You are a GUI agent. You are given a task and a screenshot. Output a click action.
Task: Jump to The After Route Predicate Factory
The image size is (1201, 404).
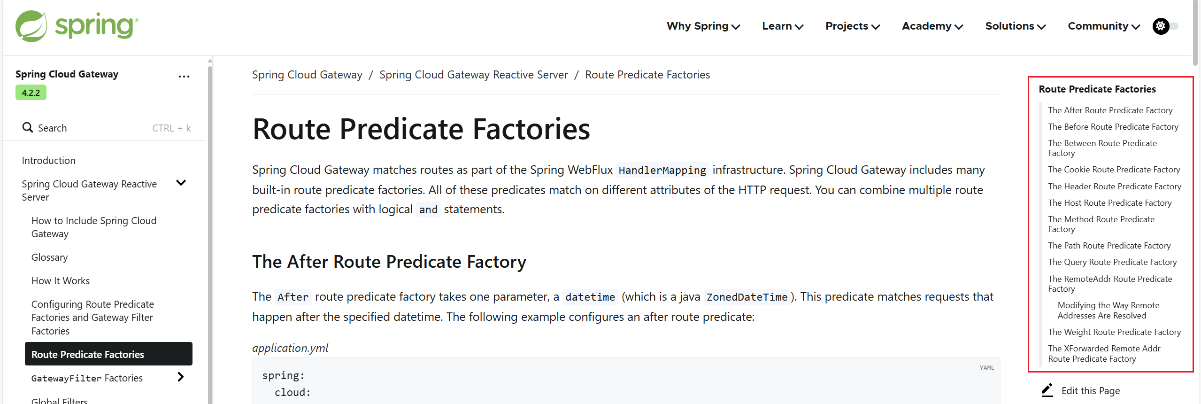click(x=1110, y=110)
